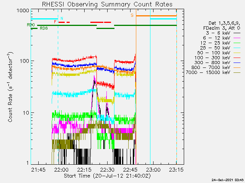Image resolution: width=245 pixels, height=183 pixels.
Task: Click the yellow 50 - 100 keV legend line
Action: click(x=237, y=53)
